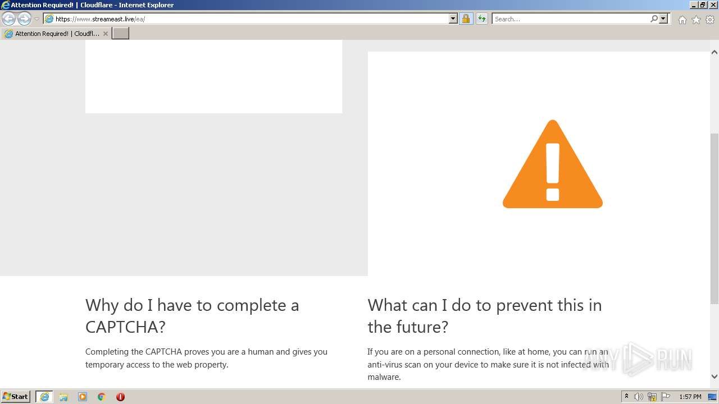
Task: Refresh the page with the green arrows icon
Action: pos(482,19)
